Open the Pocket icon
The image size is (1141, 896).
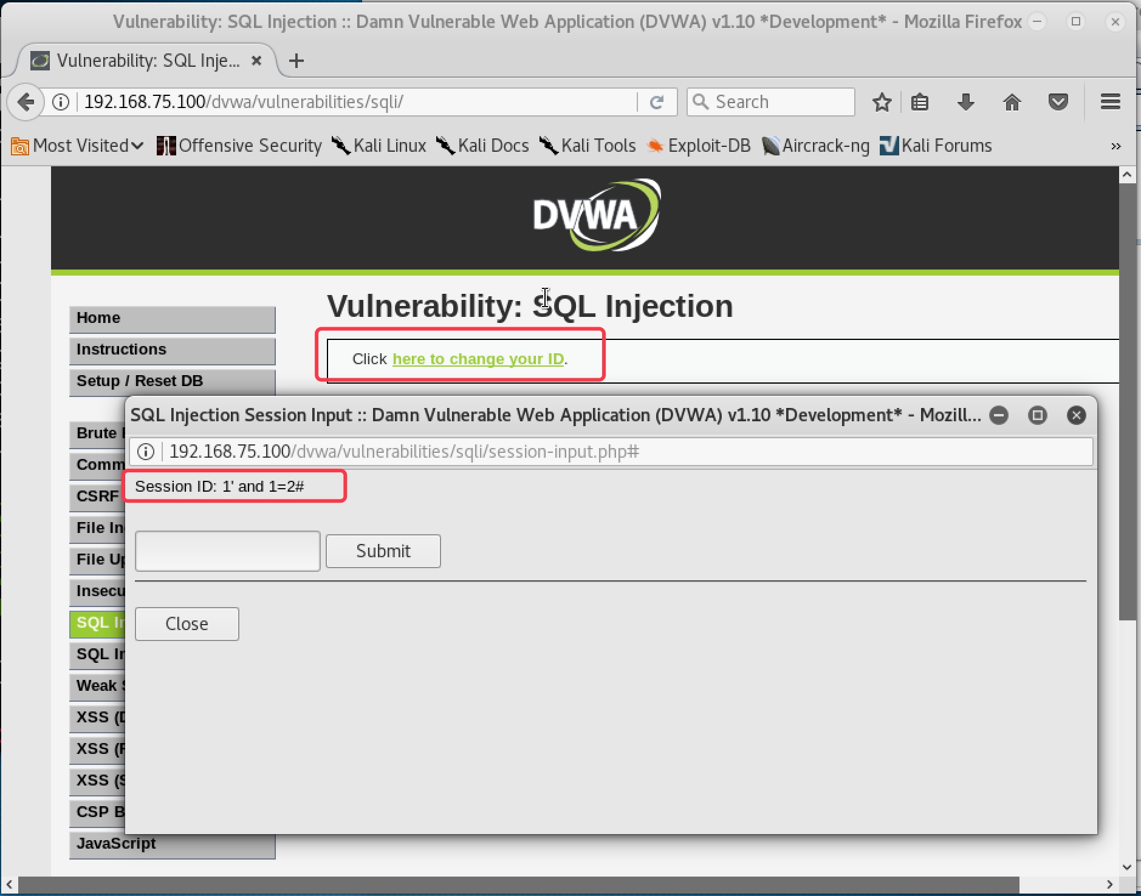pos(1058,101)
